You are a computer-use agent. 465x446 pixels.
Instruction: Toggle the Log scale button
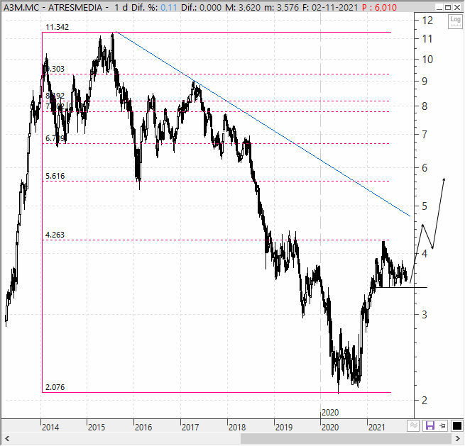(x=455, y=21)
